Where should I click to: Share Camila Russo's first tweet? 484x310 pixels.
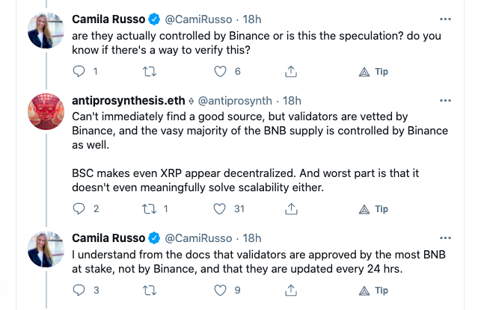pyautogui.click(x=291, y=72)
